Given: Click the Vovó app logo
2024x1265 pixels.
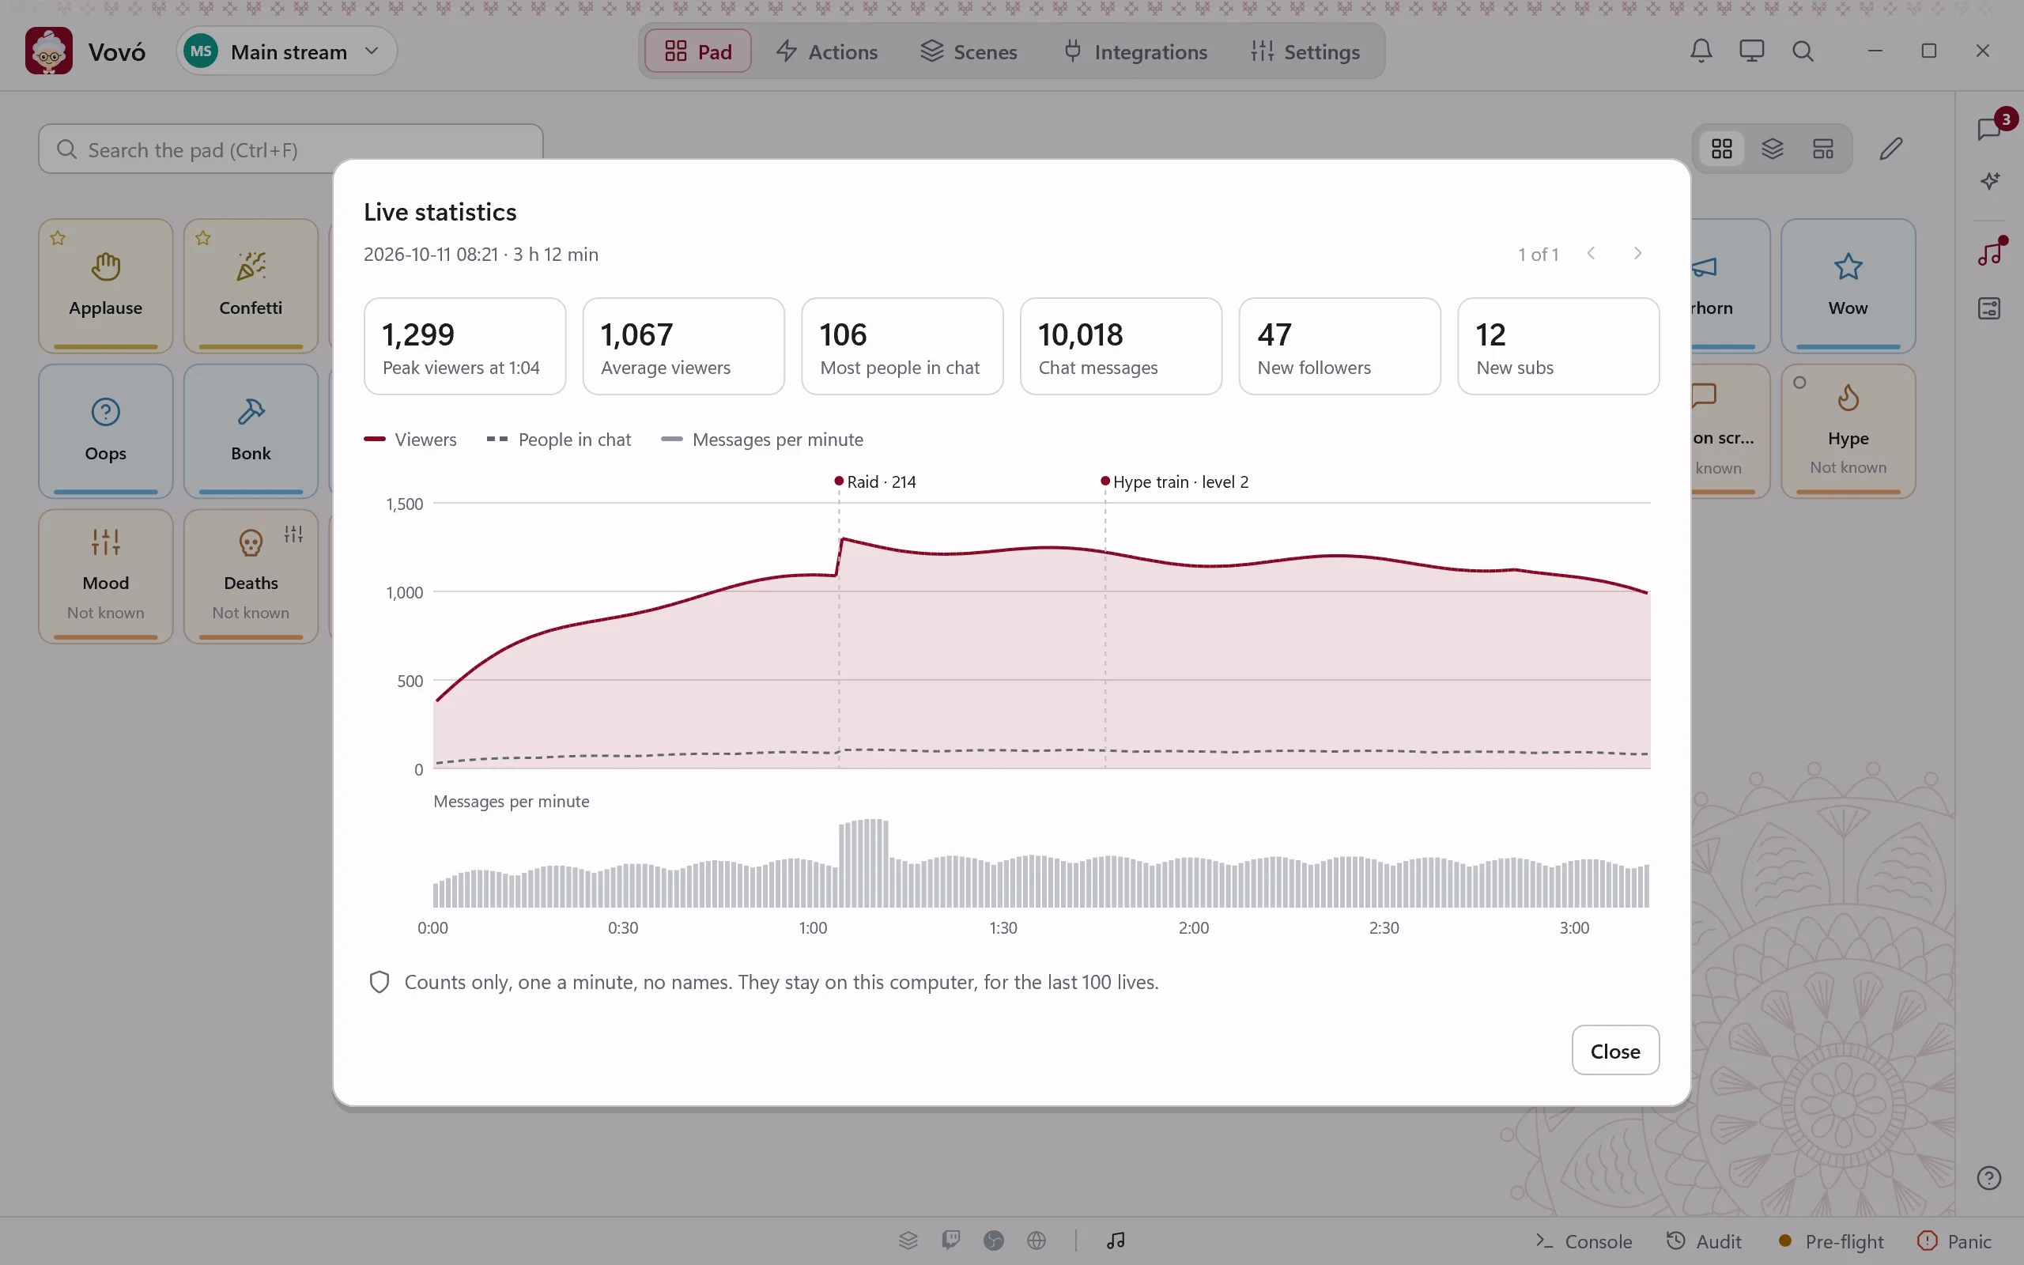Looking at the screenshot, I should (48, 51).
